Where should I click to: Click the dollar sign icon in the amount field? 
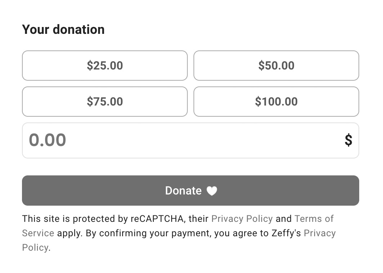[348, 140]
